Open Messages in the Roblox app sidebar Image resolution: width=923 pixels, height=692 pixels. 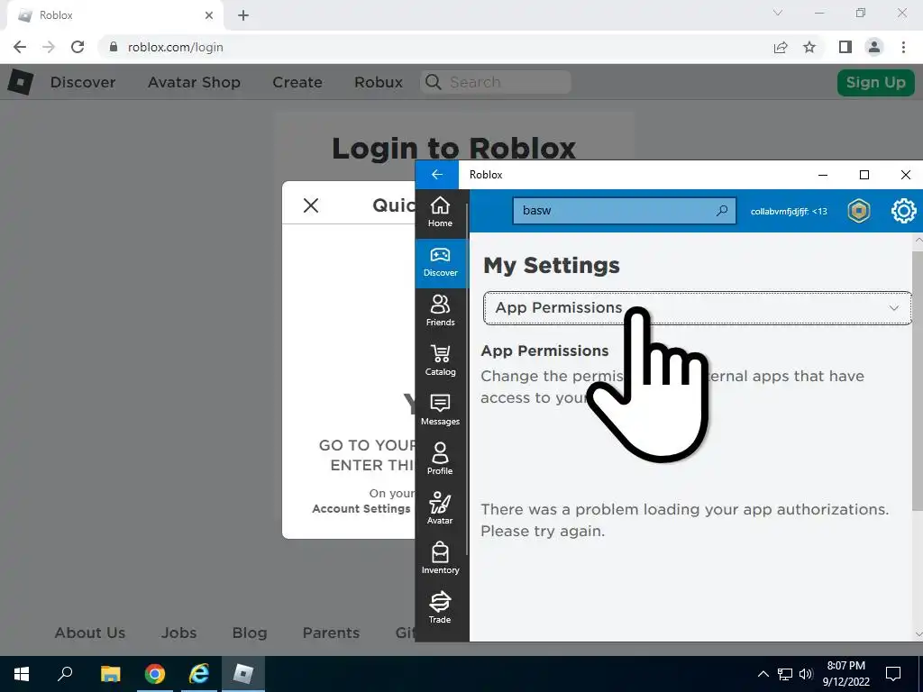point(440,410)
